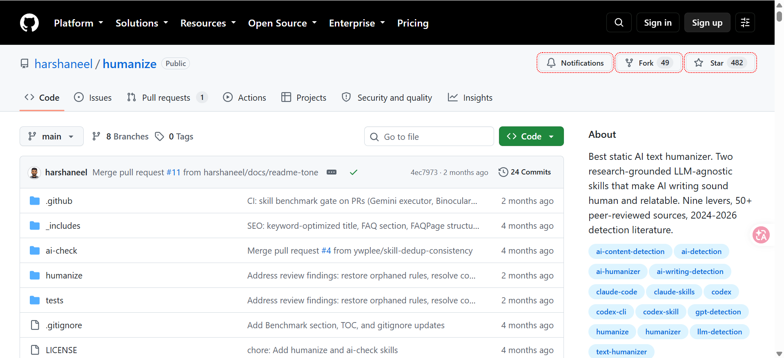Show the commit message ellipsis details

click(332, 172)
